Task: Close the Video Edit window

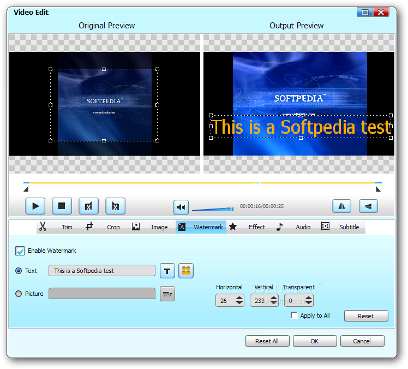Action: coord(381,12)
